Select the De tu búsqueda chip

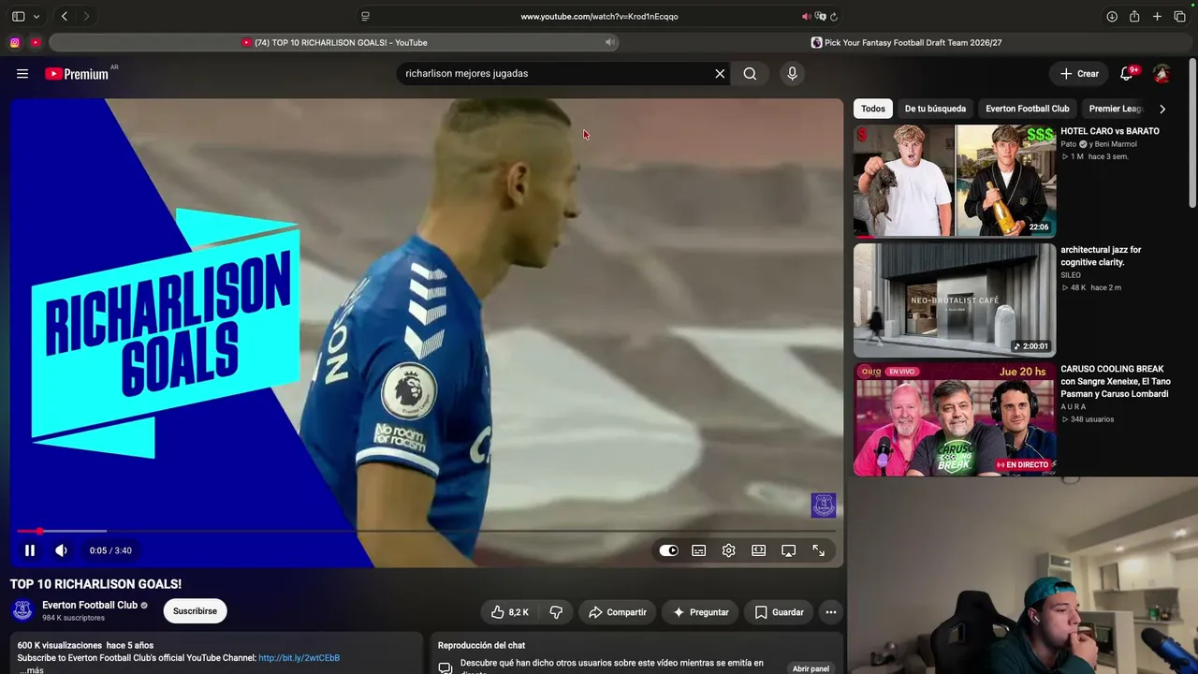point(935,109)
